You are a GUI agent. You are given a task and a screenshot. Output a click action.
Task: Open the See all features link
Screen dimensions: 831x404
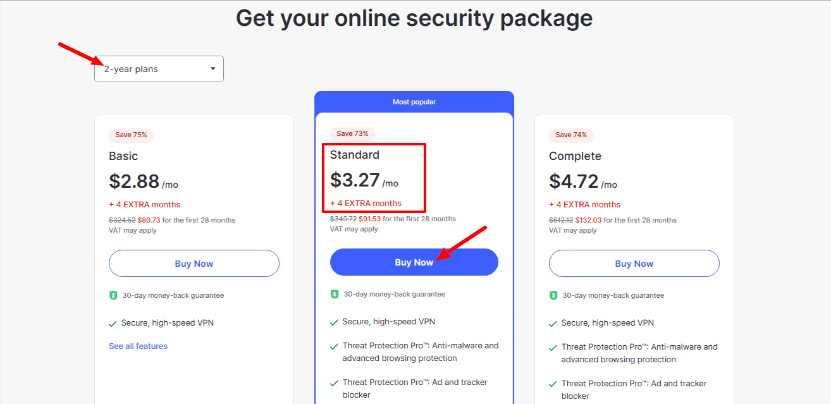pos(138,346)
